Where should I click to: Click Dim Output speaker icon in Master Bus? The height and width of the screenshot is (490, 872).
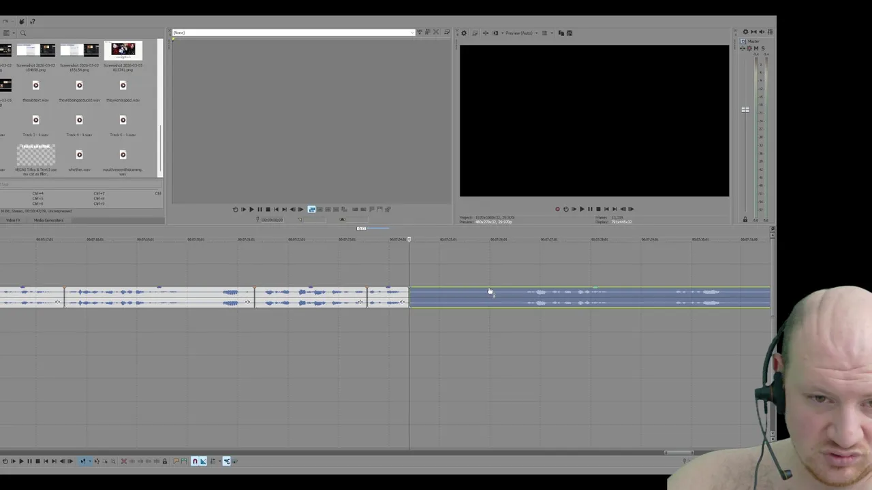[x=762, y=32]
